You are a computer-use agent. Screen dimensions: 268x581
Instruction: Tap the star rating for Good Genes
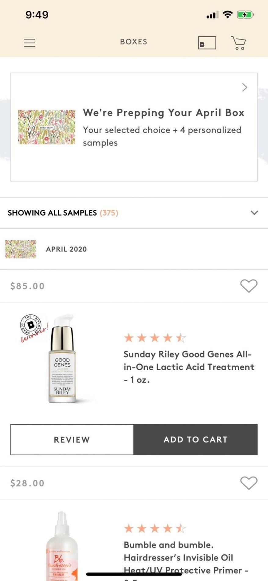click(x=155, y=338)
